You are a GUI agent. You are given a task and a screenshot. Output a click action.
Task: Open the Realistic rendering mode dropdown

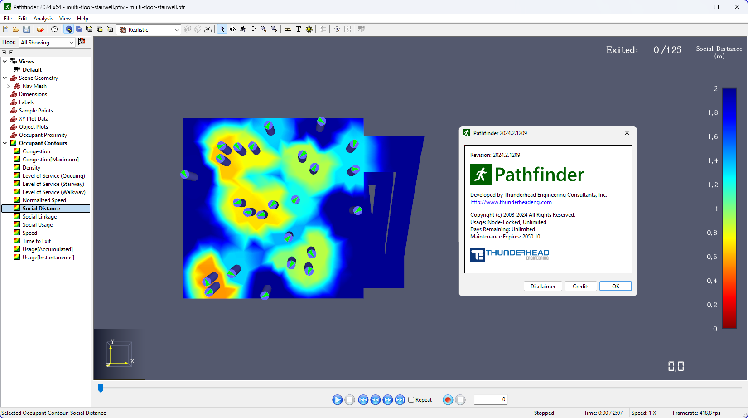tap(178, 29)
